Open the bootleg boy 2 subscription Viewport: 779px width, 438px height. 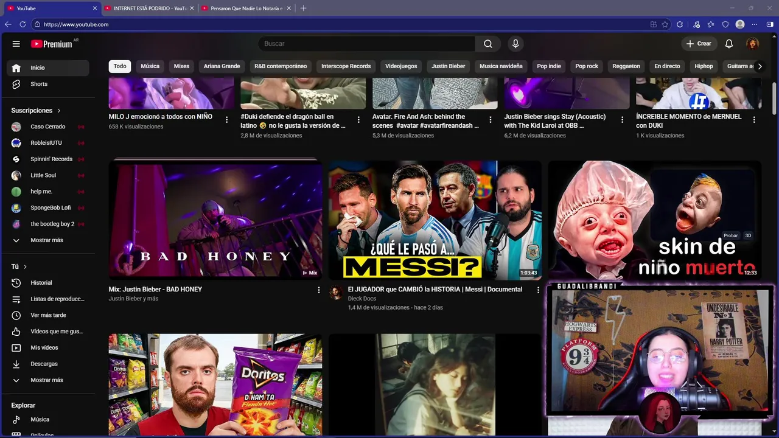49,224
